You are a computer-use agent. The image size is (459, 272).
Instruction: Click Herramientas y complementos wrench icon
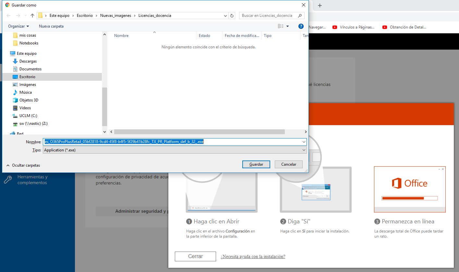pos(8,180)
